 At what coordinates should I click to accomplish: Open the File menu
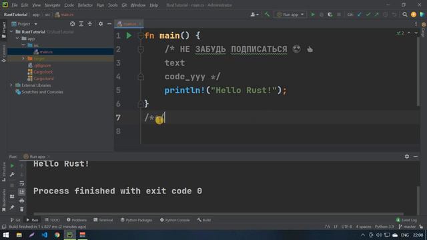[15, 5]
